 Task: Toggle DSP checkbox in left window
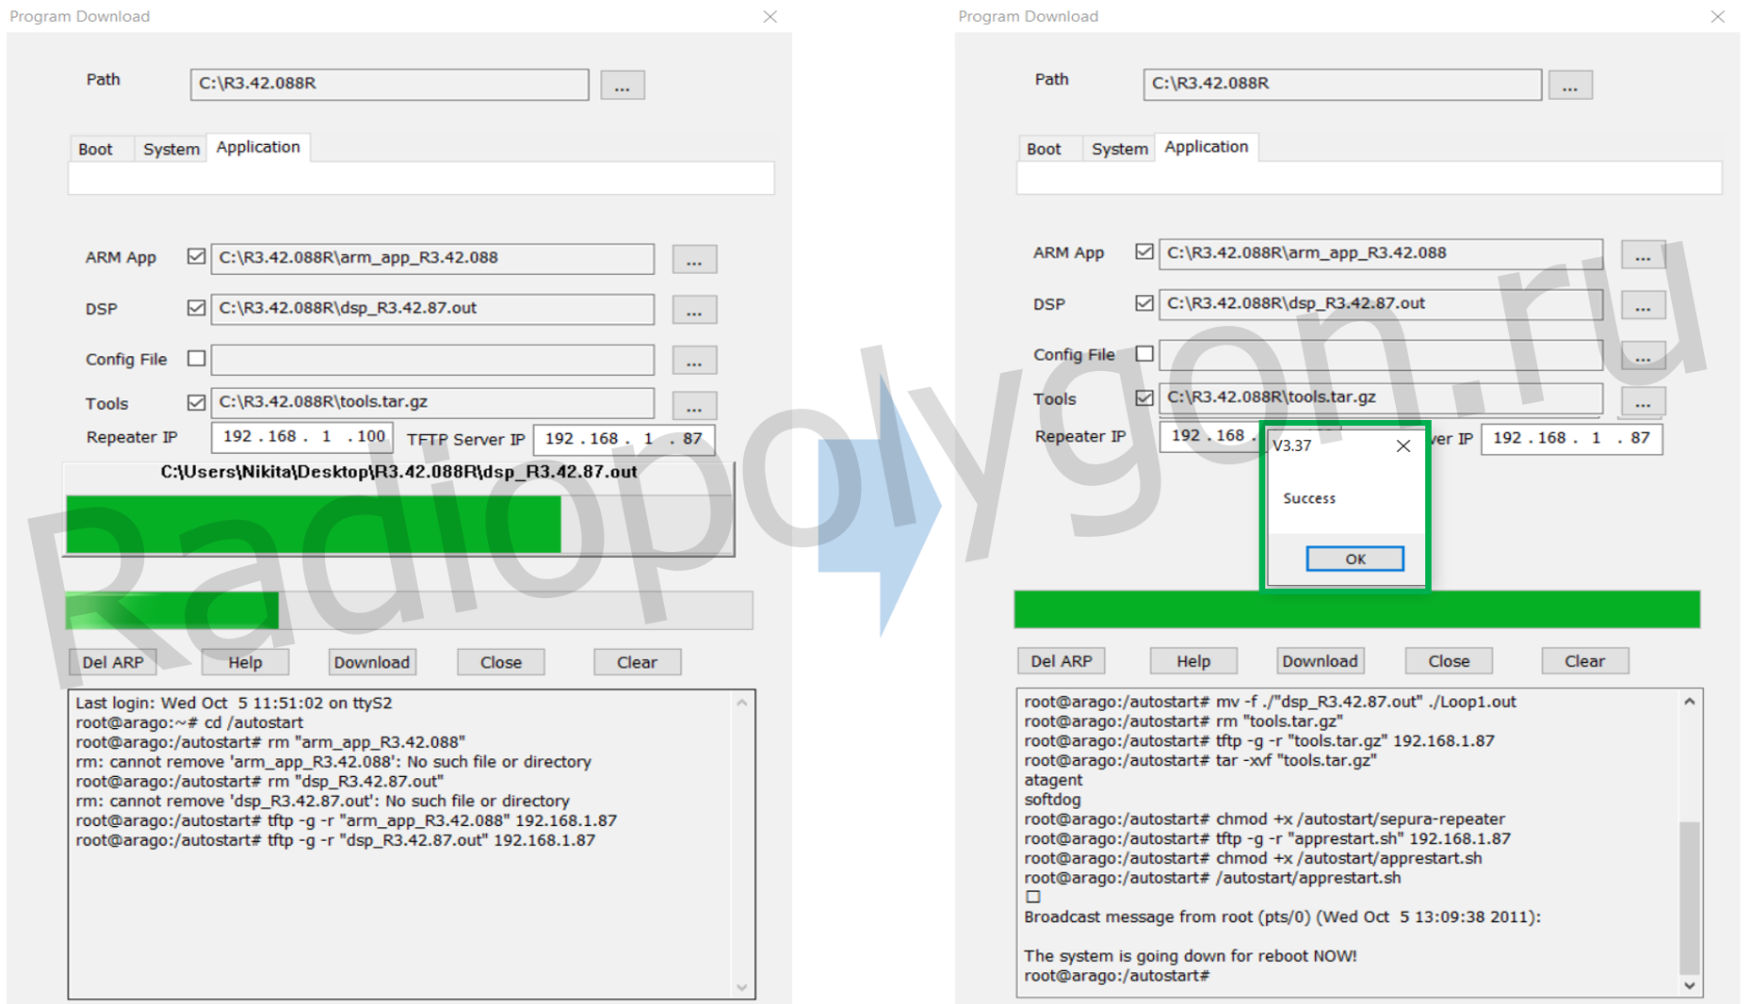[196, 308]
